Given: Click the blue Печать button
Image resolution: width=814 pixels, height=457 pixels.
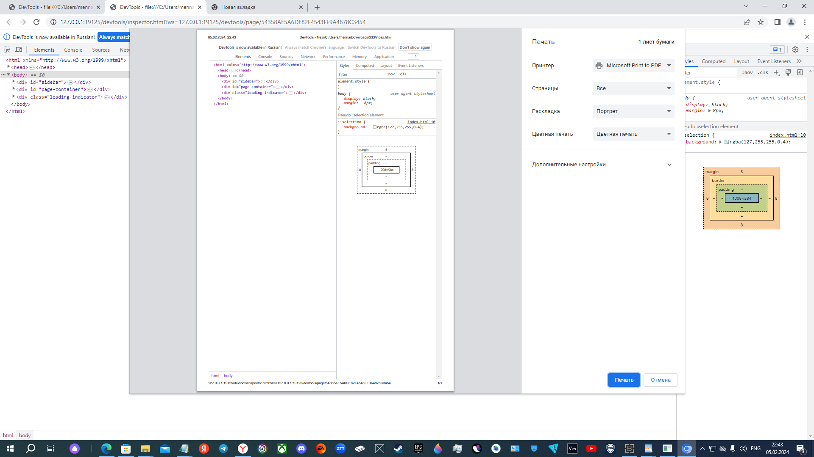Looking at the screenshot, I should click(x=624, y=380).
